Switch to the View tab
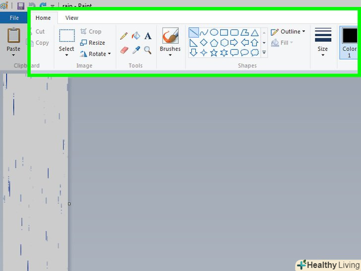 pyautogui.click(x=71, y=18)
